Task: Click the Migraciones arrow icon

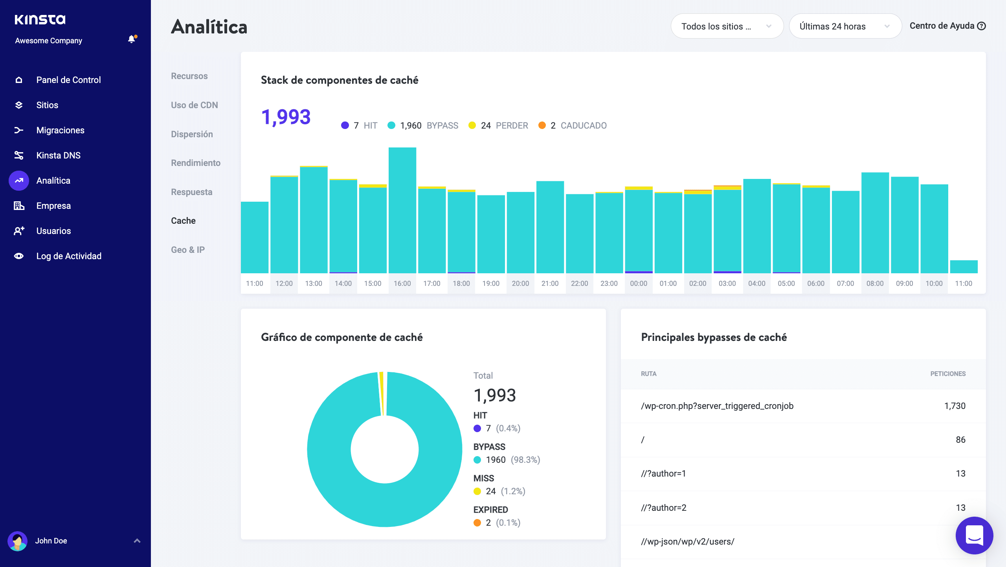Action: [18, 130]
